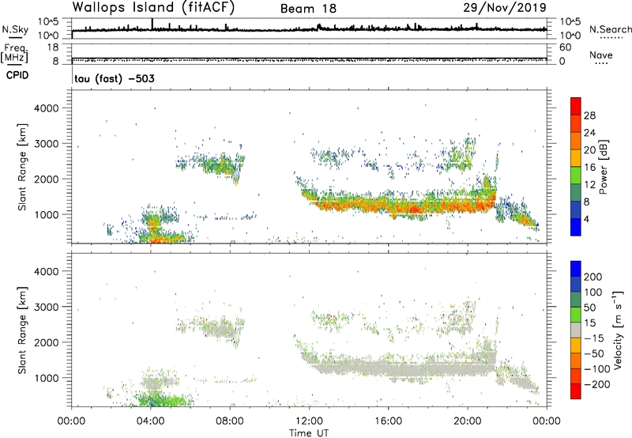
Task: Select the "60" tick beside the Nave axis
Action: tap(565, 47)
